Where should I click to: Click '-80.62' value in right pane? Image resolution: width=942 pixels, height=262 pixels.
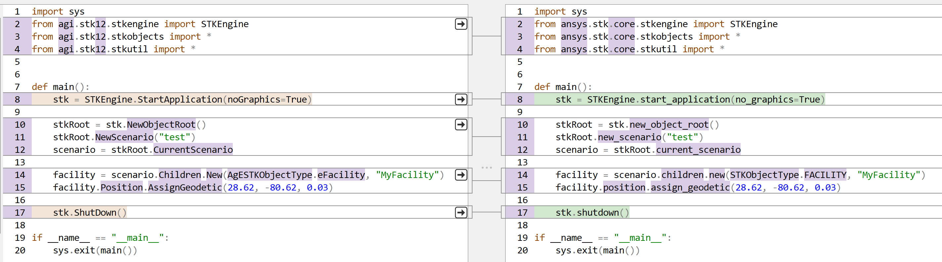click(x=788, y=187)
